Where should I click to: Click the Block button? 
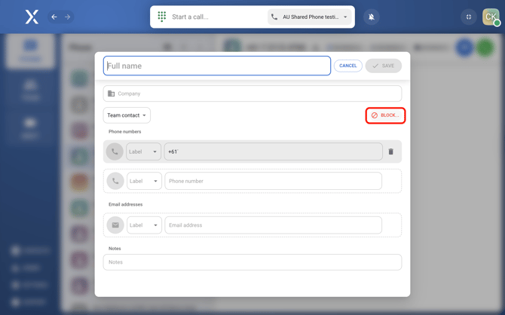(x=385, y=115)
